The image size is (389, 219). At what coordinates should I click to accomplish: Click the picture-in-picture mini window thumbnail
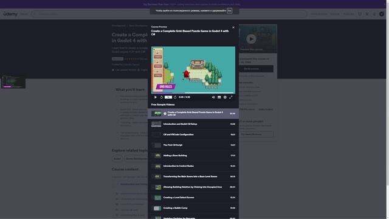[x=13, y=82]
